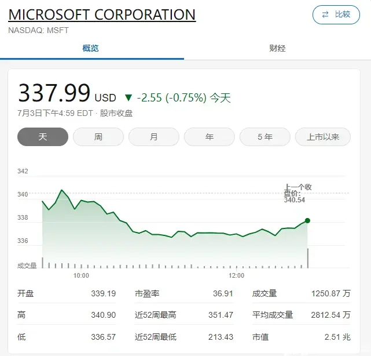Click the 市值 market cap row
The image size is (371, 356).
click(301, 337)
